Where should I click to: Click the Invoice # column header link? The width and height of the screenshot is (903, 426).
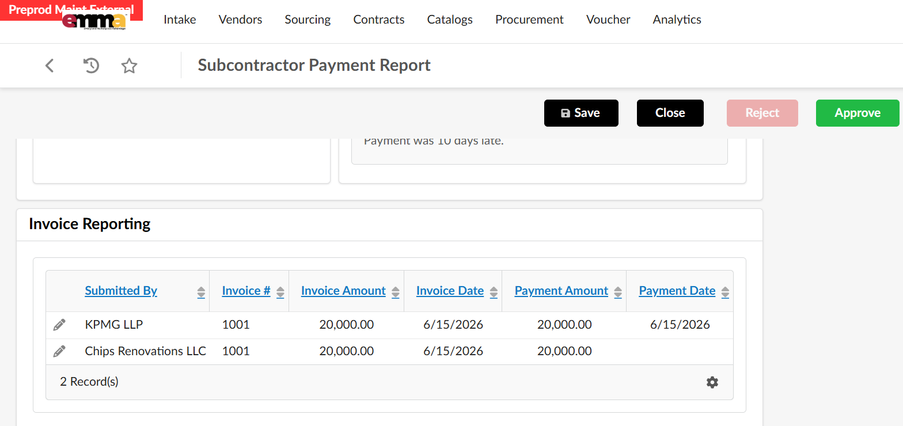click(246, 291)
